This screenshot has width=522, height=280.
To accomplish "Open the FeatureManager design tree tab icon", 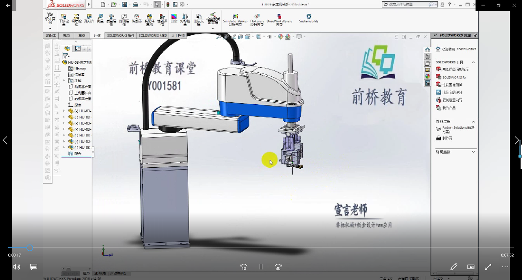I will pos(67,49).
